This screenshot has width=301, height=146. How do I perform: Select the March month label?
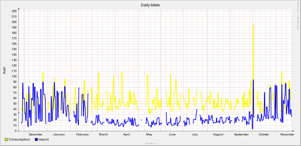(x=104, y=135)
